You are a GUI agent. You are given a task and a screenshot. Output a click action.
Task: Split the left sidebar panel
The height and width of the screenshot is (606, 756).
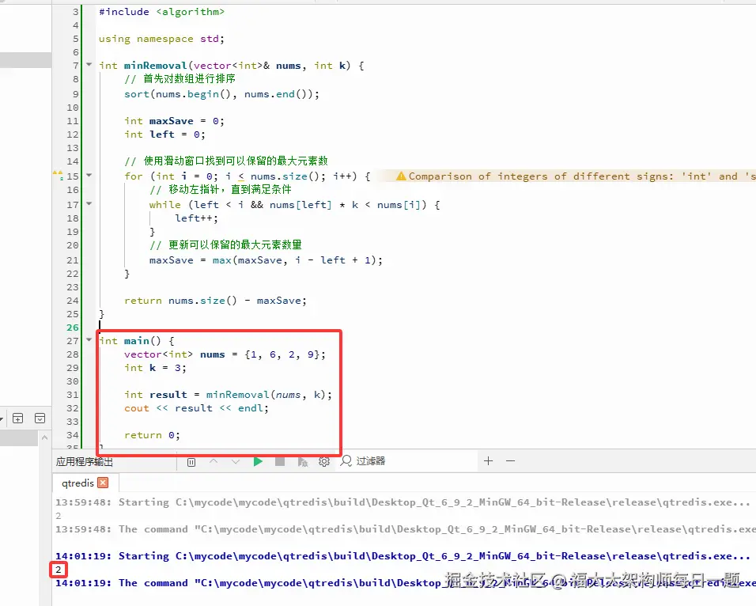point(18,419)
